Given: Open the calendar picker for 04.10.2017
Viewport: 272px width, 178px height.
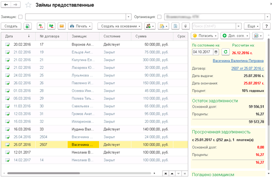Looking at the screenshot, I should [216, 52].
